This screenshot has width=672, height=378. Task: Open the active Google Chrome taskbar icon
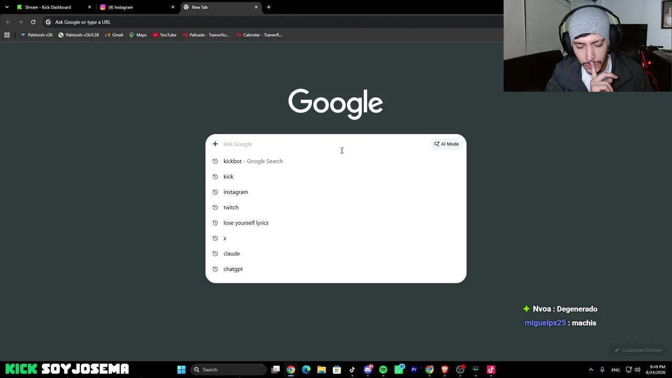point(291,370)
